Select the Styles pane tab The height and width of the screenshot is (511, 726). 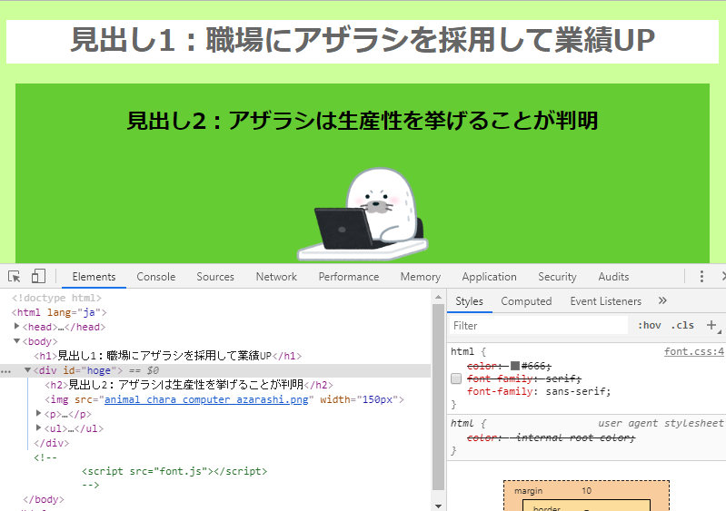[469, 301]
